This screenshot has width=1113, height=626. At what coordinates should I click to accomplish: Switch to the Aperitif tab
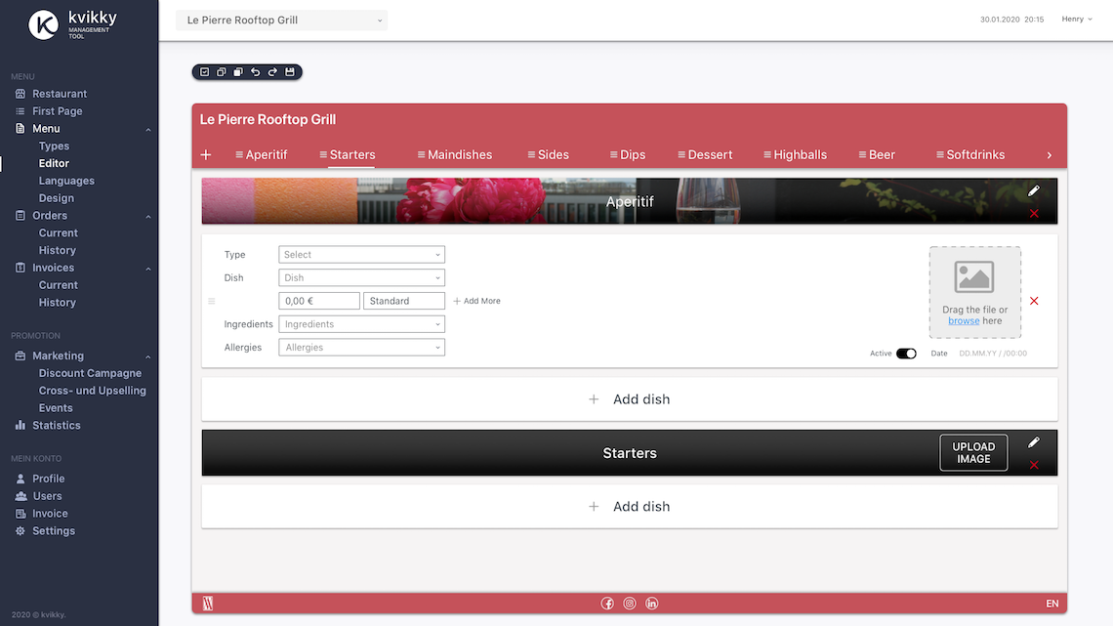[262, 154]
